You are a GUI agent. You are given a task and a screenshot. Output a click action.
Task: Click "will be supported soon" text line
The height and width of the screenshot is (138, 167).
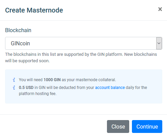click(x=27, y=61)
